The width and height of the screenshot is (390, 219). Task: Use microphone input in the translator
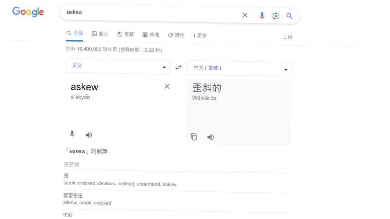coord(72,134)
